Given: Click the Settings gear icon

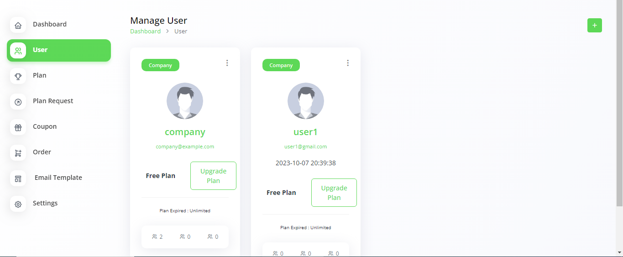Looking at the screenshot, I should tap(18, 204).
